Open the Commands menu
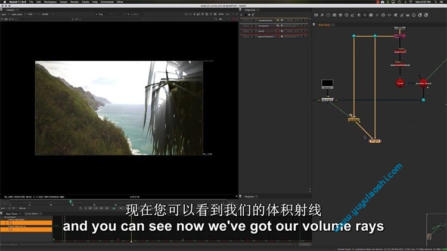The height and width of the screenshot is (251, 447). point(107,2)
